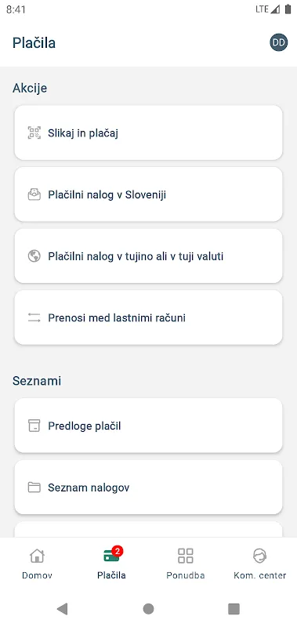Tap the Ponudba grid icon
Image resolution: width=297 pixels, height=627 pixels.
click(x=186, y=556)
